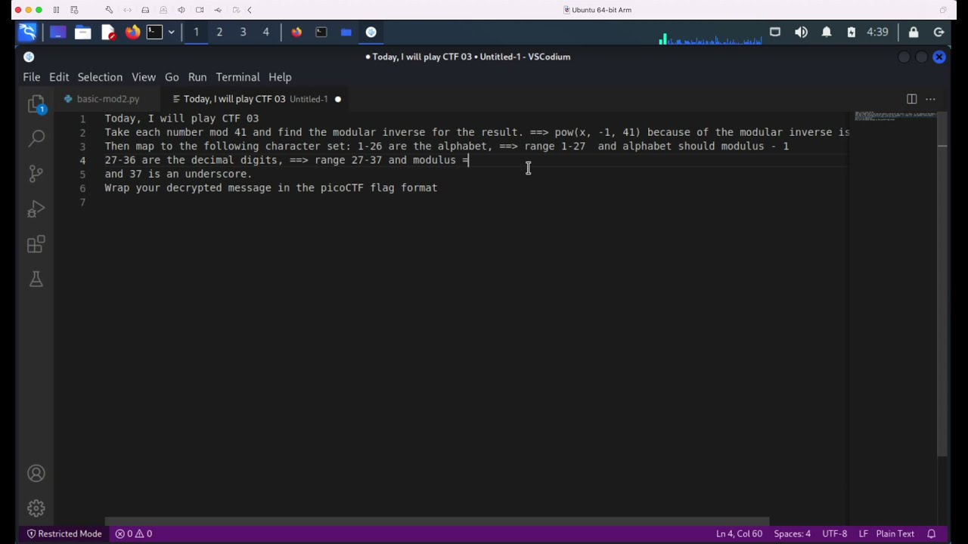Screen dimensions: 968x544
Task: Switch to workspace 2
Action: (x=219, y=32)
